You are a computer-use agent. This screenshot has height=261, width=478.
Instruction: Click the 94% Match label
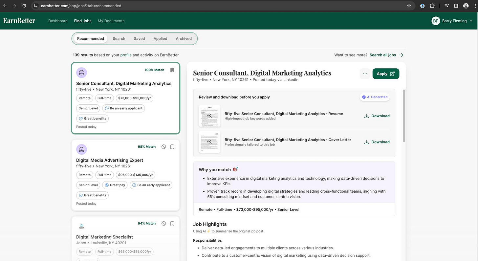pyautogui.click(x=147, y=224)
